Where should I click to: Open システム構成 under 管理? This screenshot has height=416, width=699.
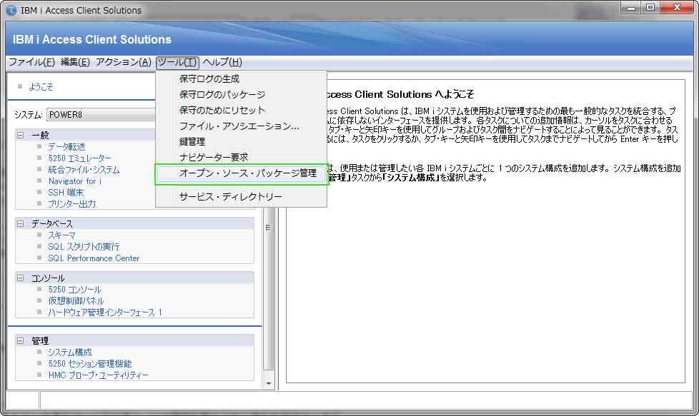click(70, 352)
